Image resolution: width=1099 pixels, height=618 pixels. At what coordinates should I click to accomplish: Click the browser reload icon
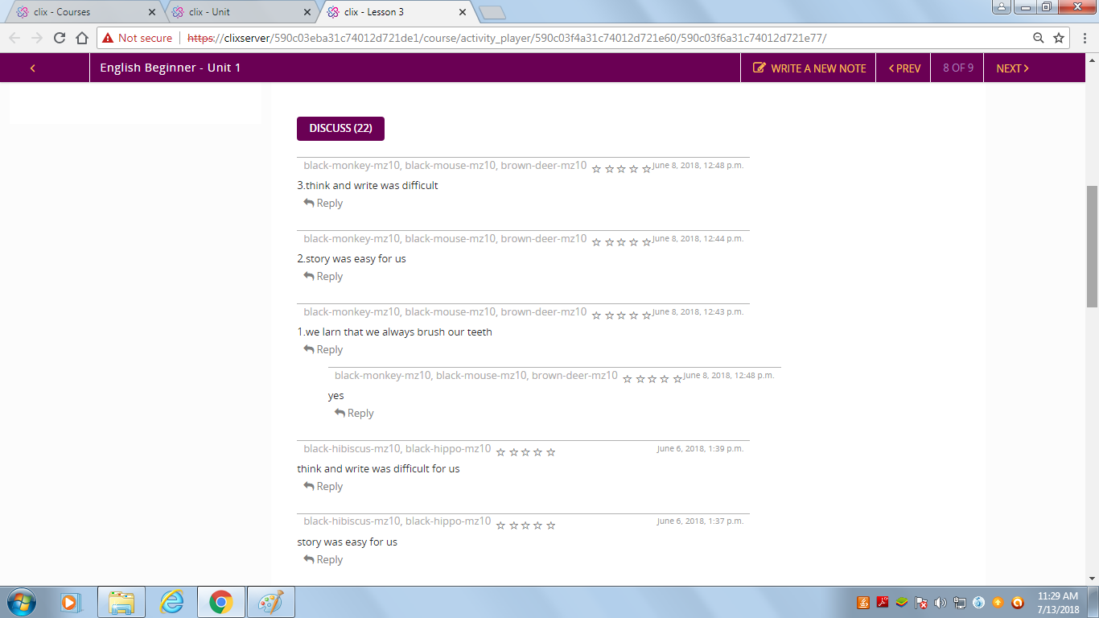click(x=59, y=38)
